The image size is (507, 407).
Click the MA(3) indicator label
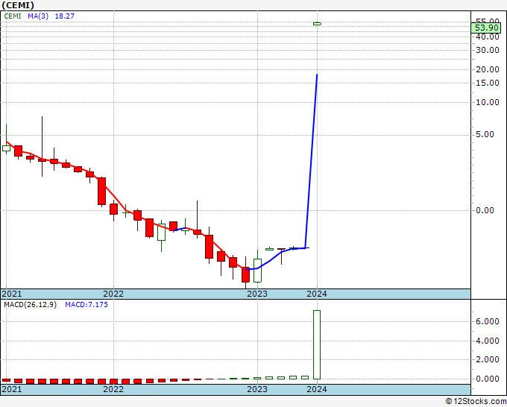click(x=38, y=16)
